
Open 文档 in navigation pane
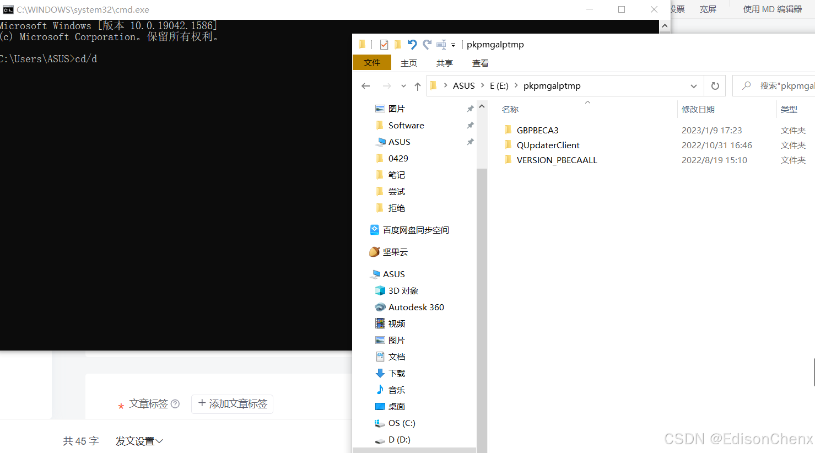tap(396, 357)
